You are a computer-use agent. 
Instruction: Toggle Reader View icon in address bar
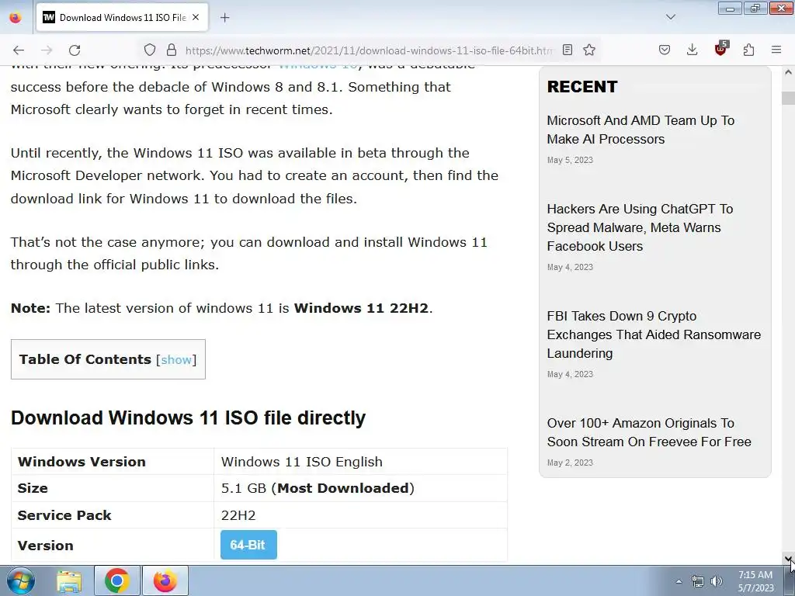[568, 50]
